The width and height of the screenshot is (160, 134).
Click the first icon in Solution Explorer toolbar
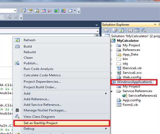(x=106, y=30)
